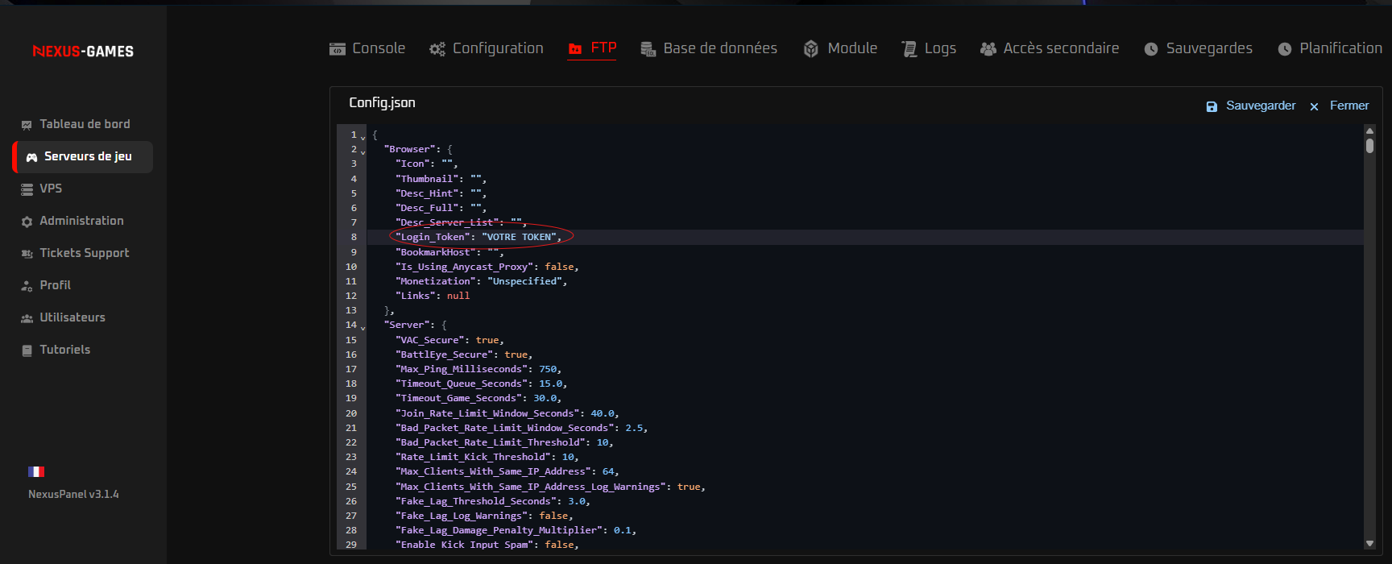
Task: Go to the Module tab
Action: pos(840,48)
